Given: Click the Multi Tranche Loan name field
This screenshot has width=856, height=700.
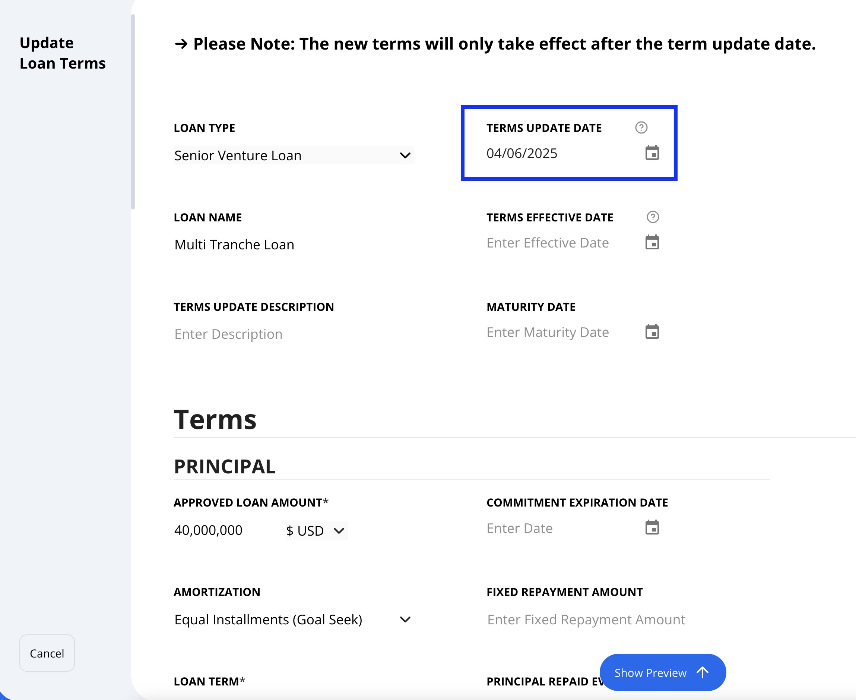Looking at the screenshot, I should [294, 245].
